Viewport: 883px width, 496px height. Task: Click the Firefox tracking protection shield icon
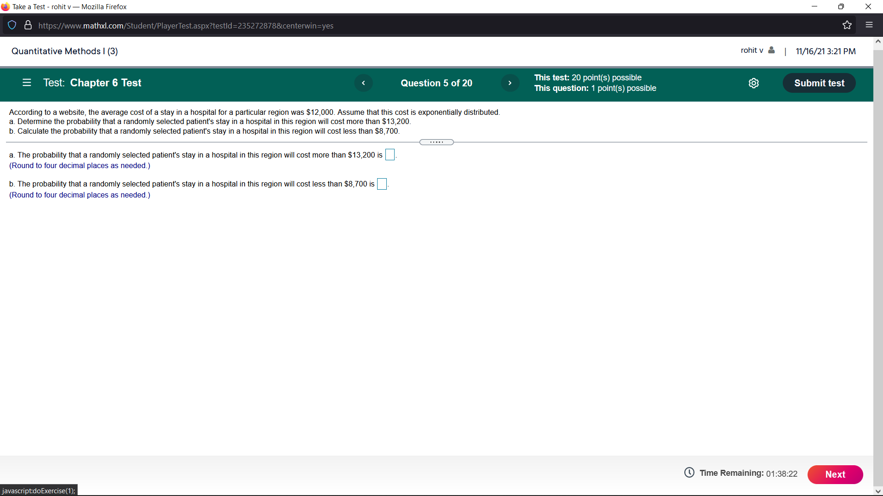[12, 25]
